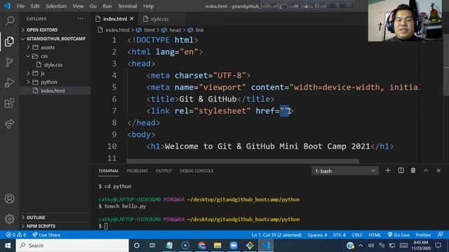449x252 pixels.
Task: Open the Run menu
Action: point(107,6)
